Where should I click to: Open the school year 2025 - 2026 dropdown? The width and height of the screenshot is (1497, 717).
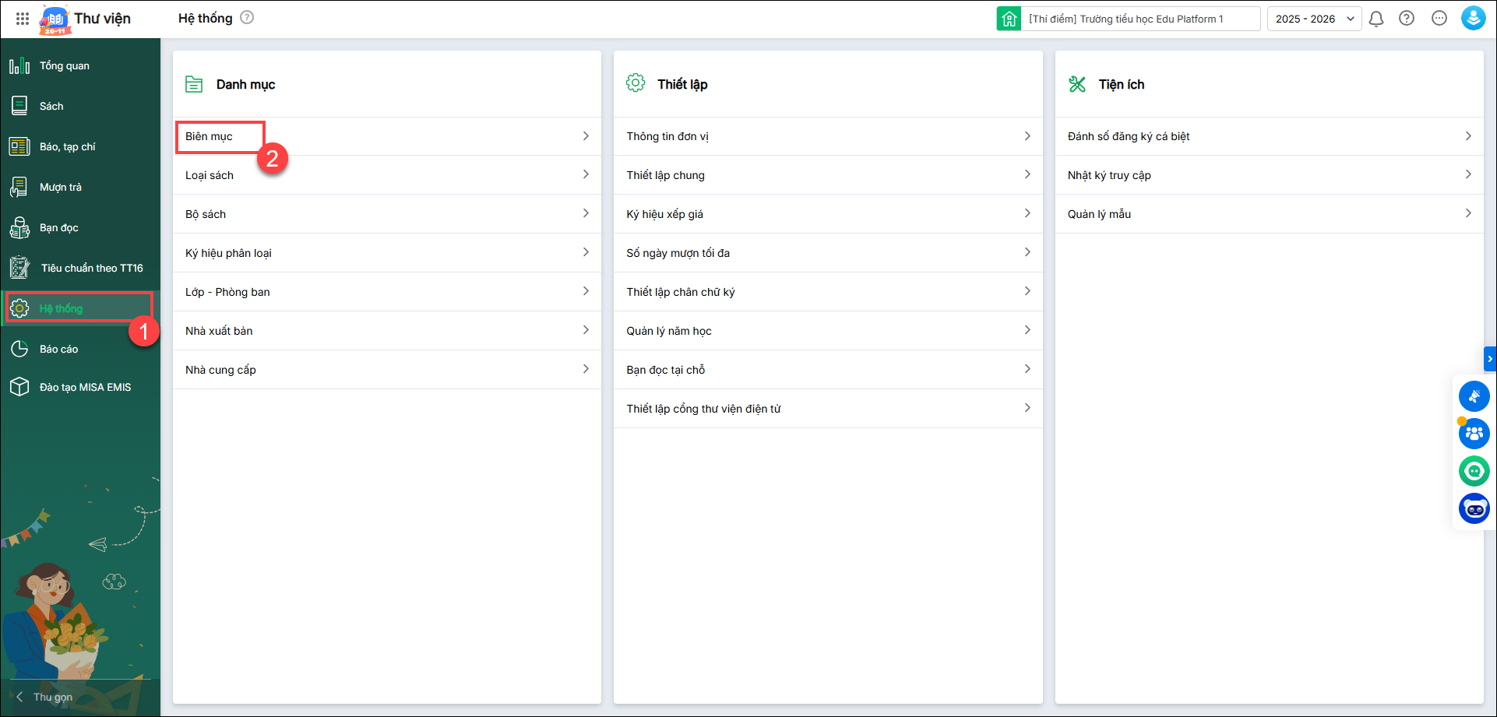(x=1314, y=19)
